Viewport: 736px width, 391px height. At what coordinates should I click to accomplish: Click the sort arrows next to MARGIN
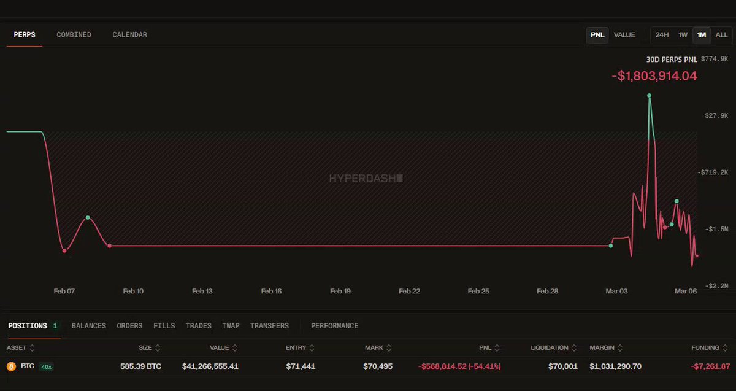coord(621,348)
